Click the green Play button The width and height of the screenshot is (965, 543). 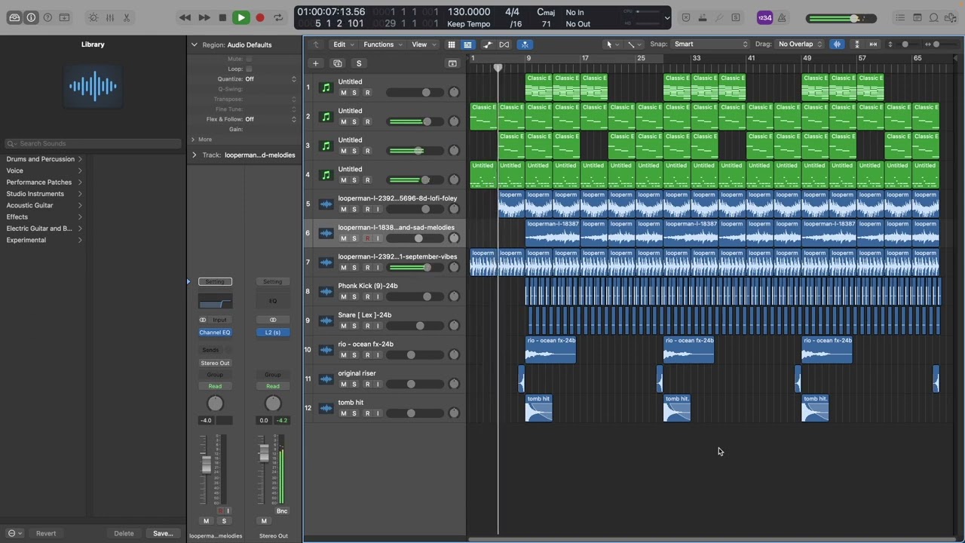pyautogui.click(x=241, y=17)
